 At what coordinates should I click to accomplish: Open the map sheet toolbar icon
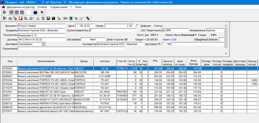coord(31,18)
